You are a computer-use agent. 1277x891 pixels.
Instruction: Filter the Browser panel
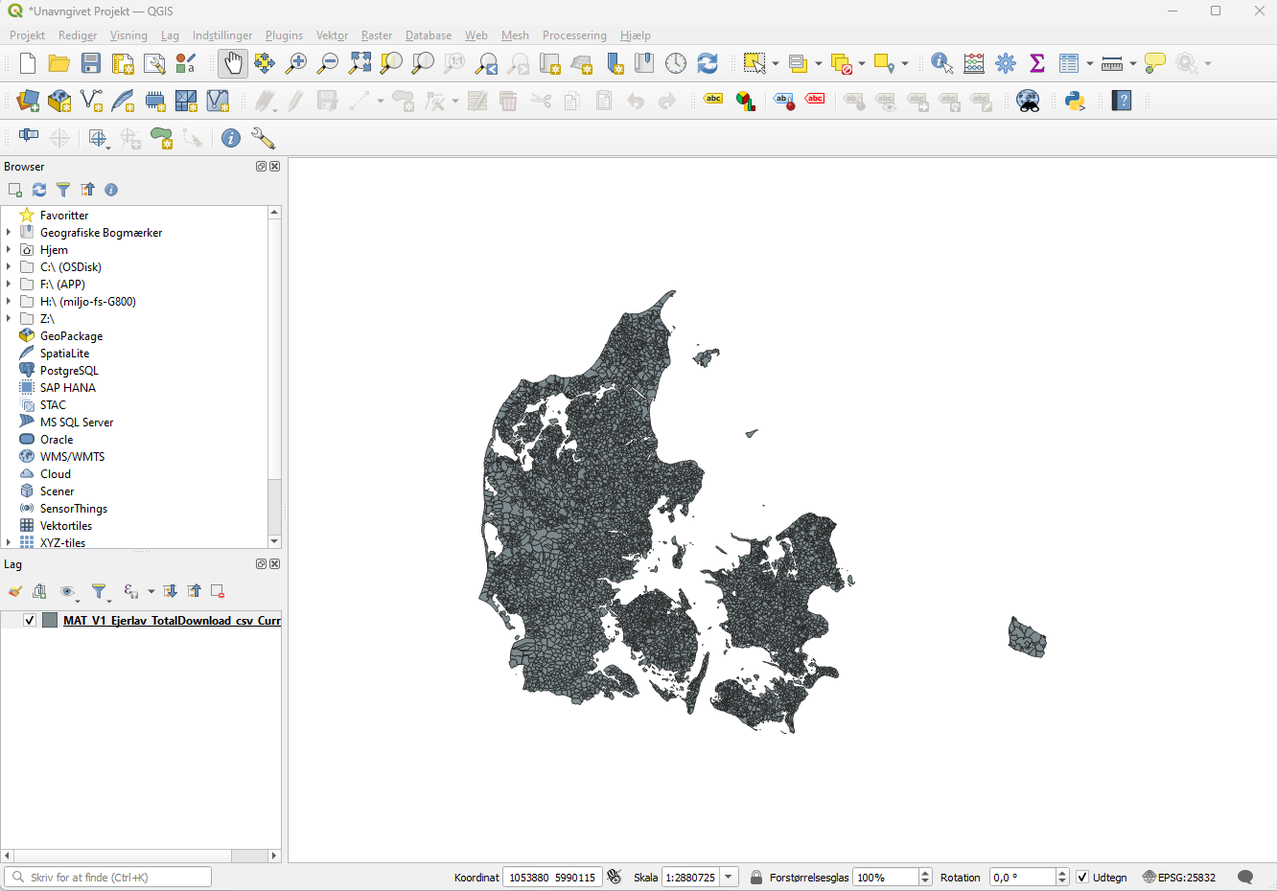(x=63, y=190)
